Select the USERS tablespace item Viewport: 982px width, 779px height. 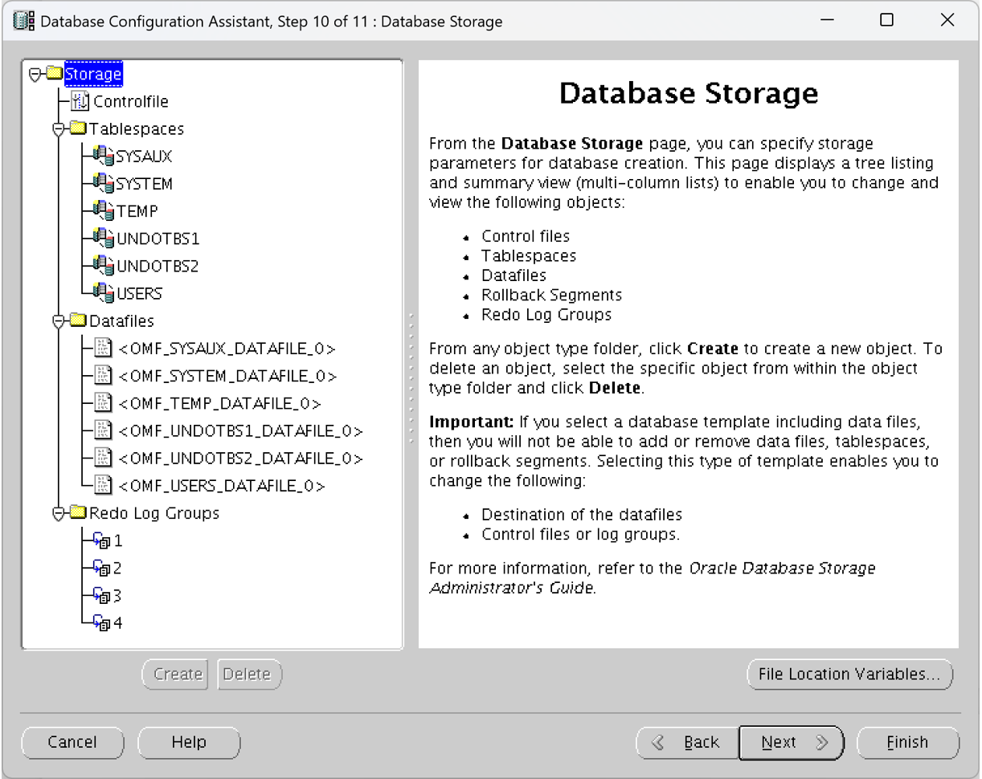click(139, 293)
